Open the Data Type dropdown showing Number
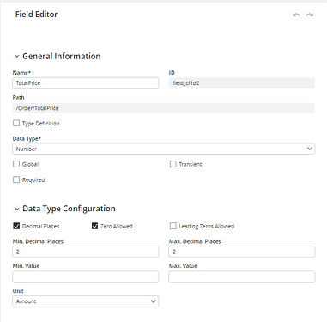The height and width of the screenshot is (322, 327). click(x=164, y=149)
